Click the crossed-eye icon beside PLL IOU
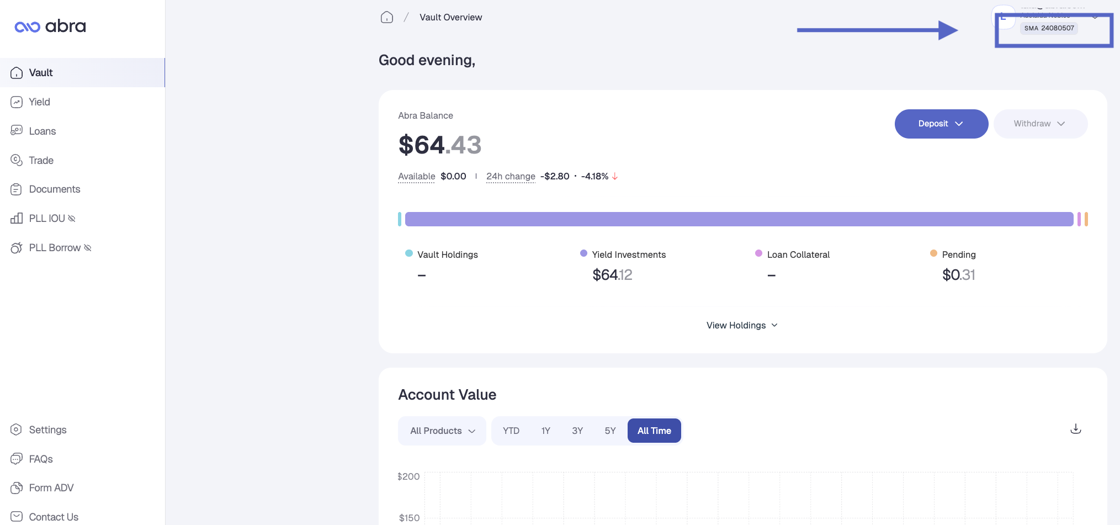The width and height of the screenshot is (1120, 525). [x=72, y=219]
